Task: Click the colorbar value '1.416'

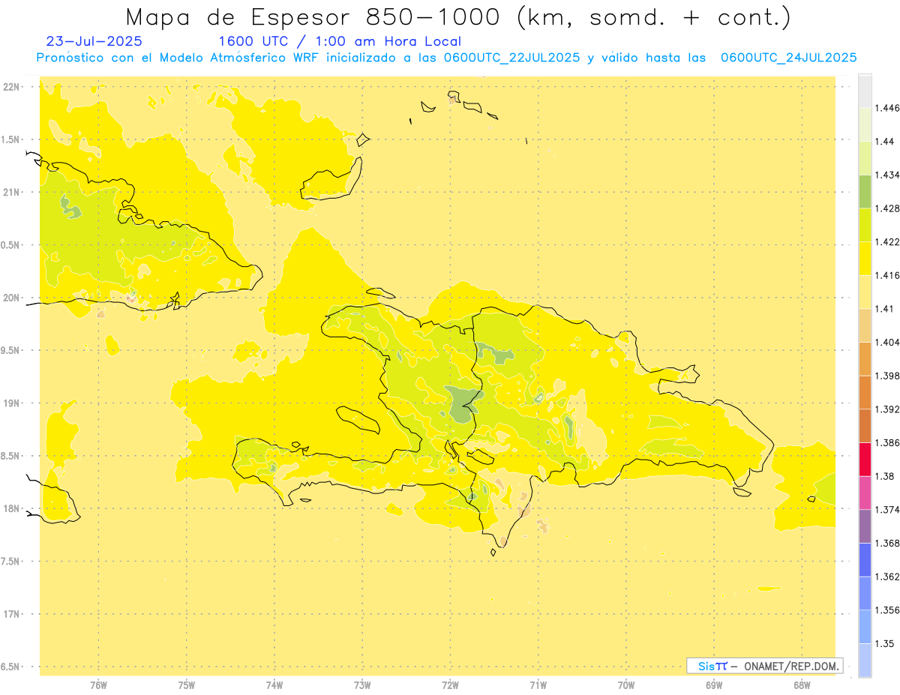Action: tap(888, 275)
